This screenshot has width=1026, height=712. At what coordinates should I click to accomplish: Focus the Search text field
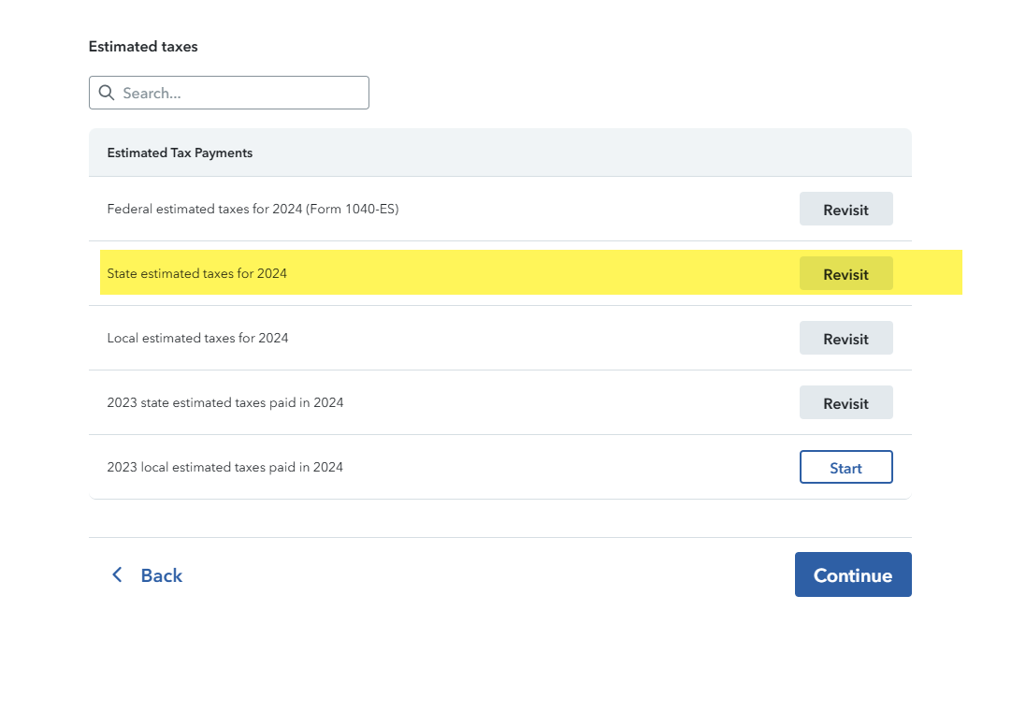tap(241, 93)
